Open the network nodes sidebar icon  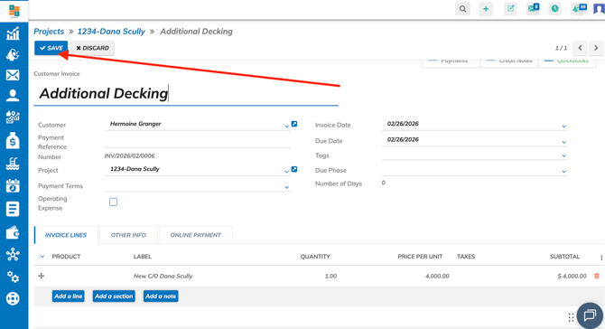[13, 255]
